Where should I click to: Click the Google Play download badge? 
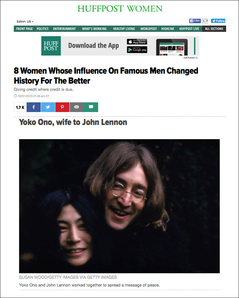(x=137, y=50)
